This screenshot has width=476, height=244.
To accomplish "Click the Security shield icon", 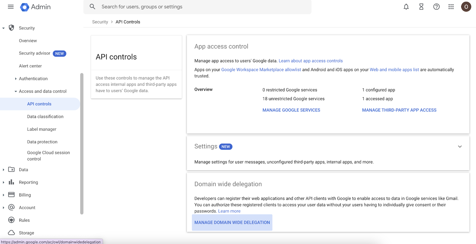I will point(12,28).
